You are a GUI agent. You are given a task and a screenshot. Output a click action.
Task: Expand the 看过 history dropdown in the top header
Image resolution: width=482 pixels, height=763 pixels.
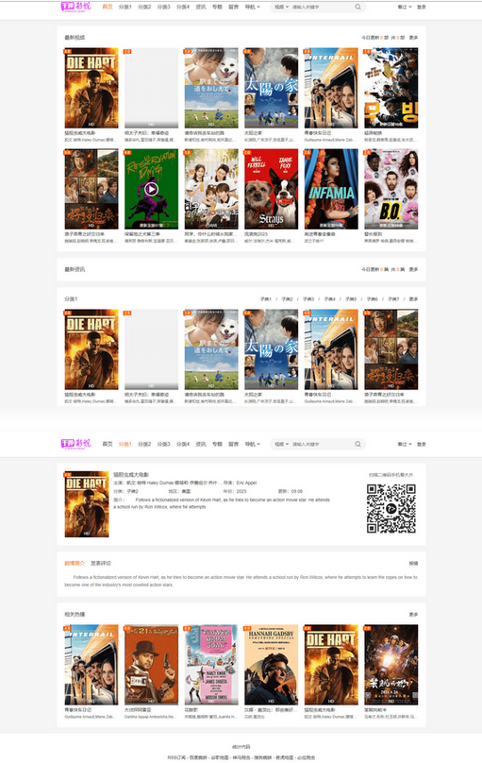click(x=405, y=7)
